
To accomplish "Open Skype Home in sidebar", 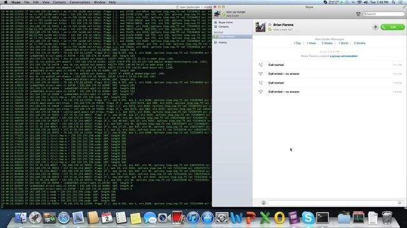I will coord(225,23).
